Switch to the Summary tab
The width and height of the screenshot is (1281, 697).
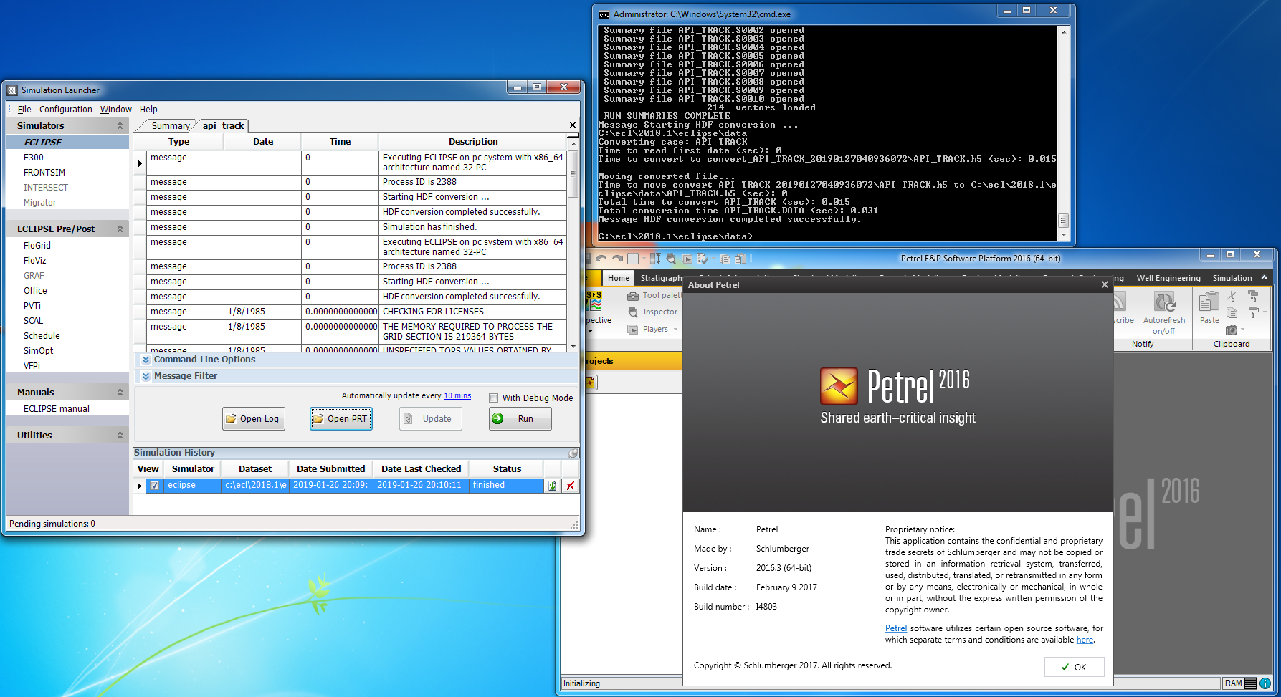coord(170,126)
